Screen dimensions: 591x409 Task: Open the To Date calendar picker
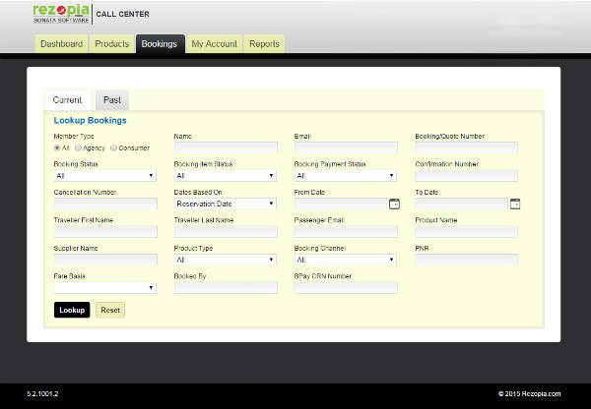click(514, 204)
